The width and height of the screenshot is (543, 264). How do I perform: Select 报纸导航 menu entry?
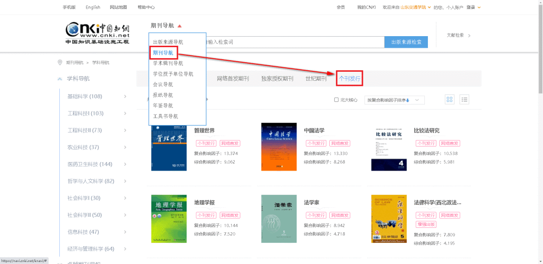pos(163,95)
